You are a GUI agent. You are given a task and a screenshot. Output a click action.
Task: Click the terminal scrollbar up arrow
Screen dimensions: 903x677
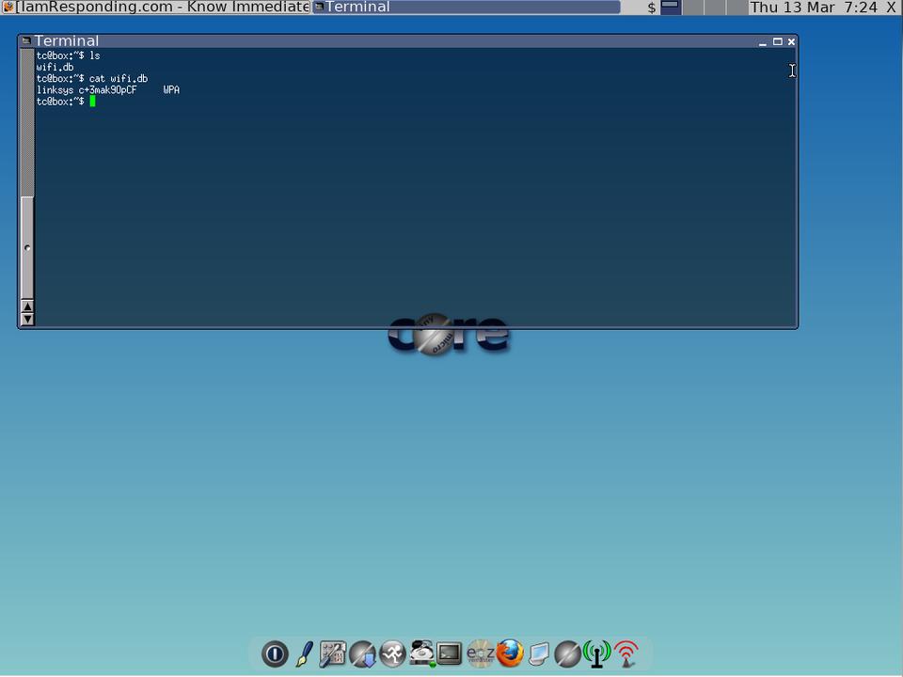coord(27,306)
